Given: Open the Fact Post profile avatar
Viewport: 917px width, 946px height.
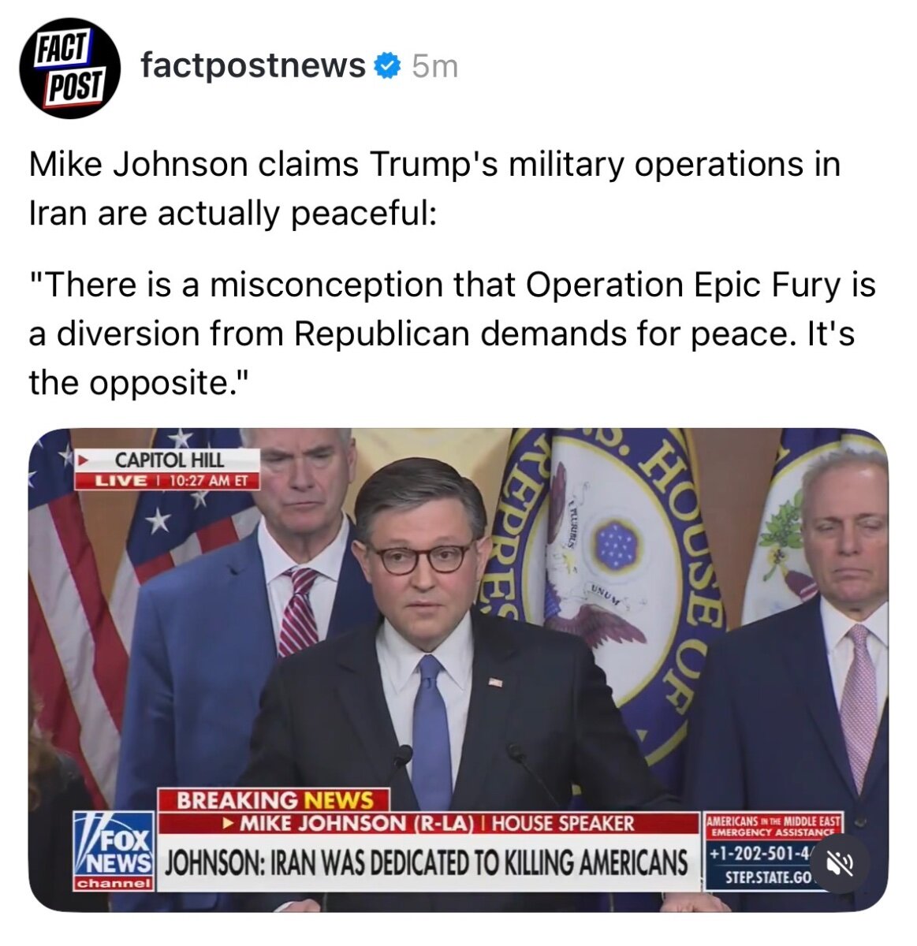Looking at the screenshot, I should tap(69, 68).
